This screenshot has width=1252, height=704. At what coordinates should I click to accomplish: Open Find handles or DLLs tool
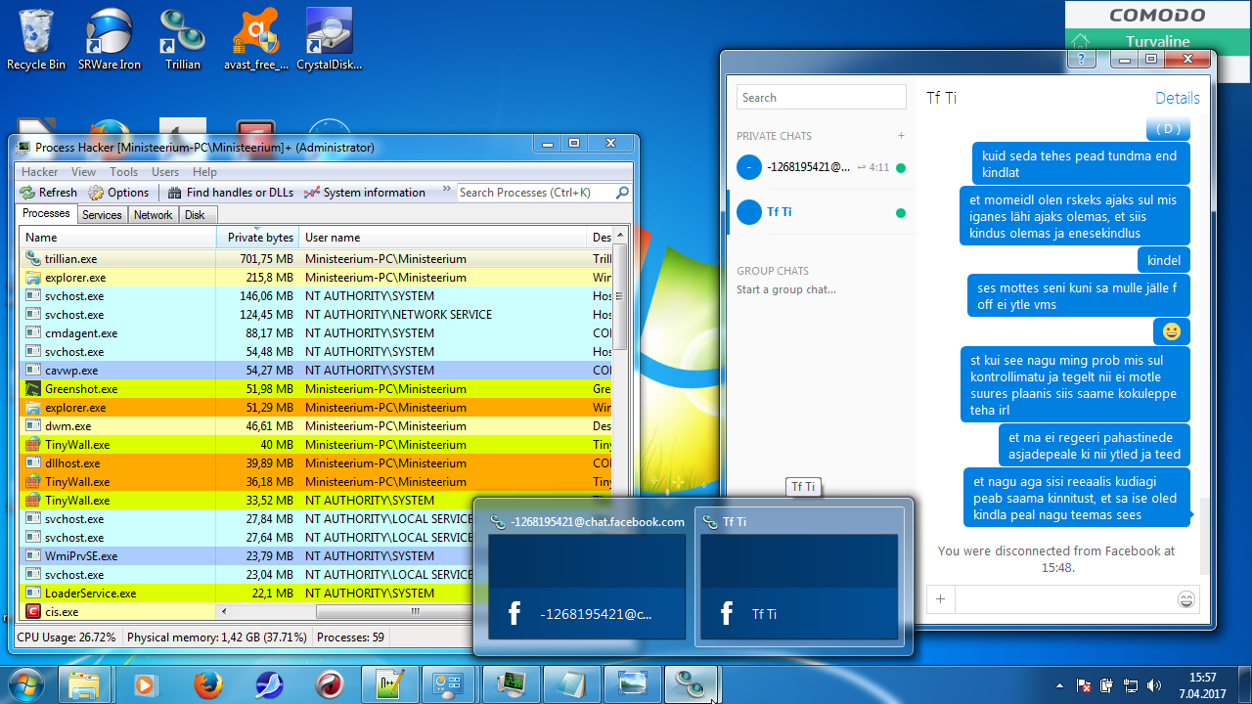[x=229, y=193]
